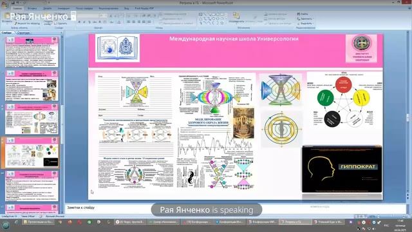Center the paragraph text
This screenshot has height=232, width=412.
tap(134, 22)
